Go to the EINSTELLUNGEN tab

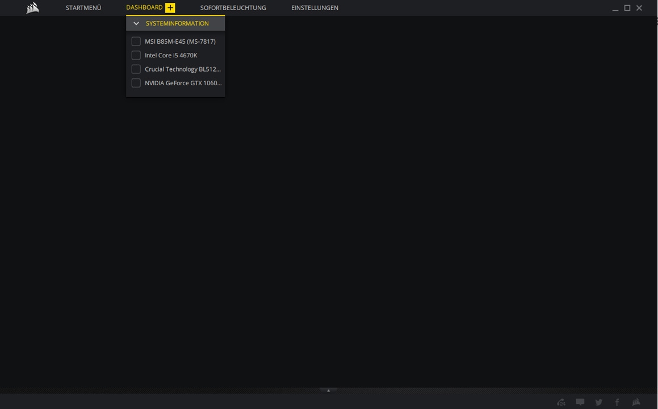(x=315, y=7)
